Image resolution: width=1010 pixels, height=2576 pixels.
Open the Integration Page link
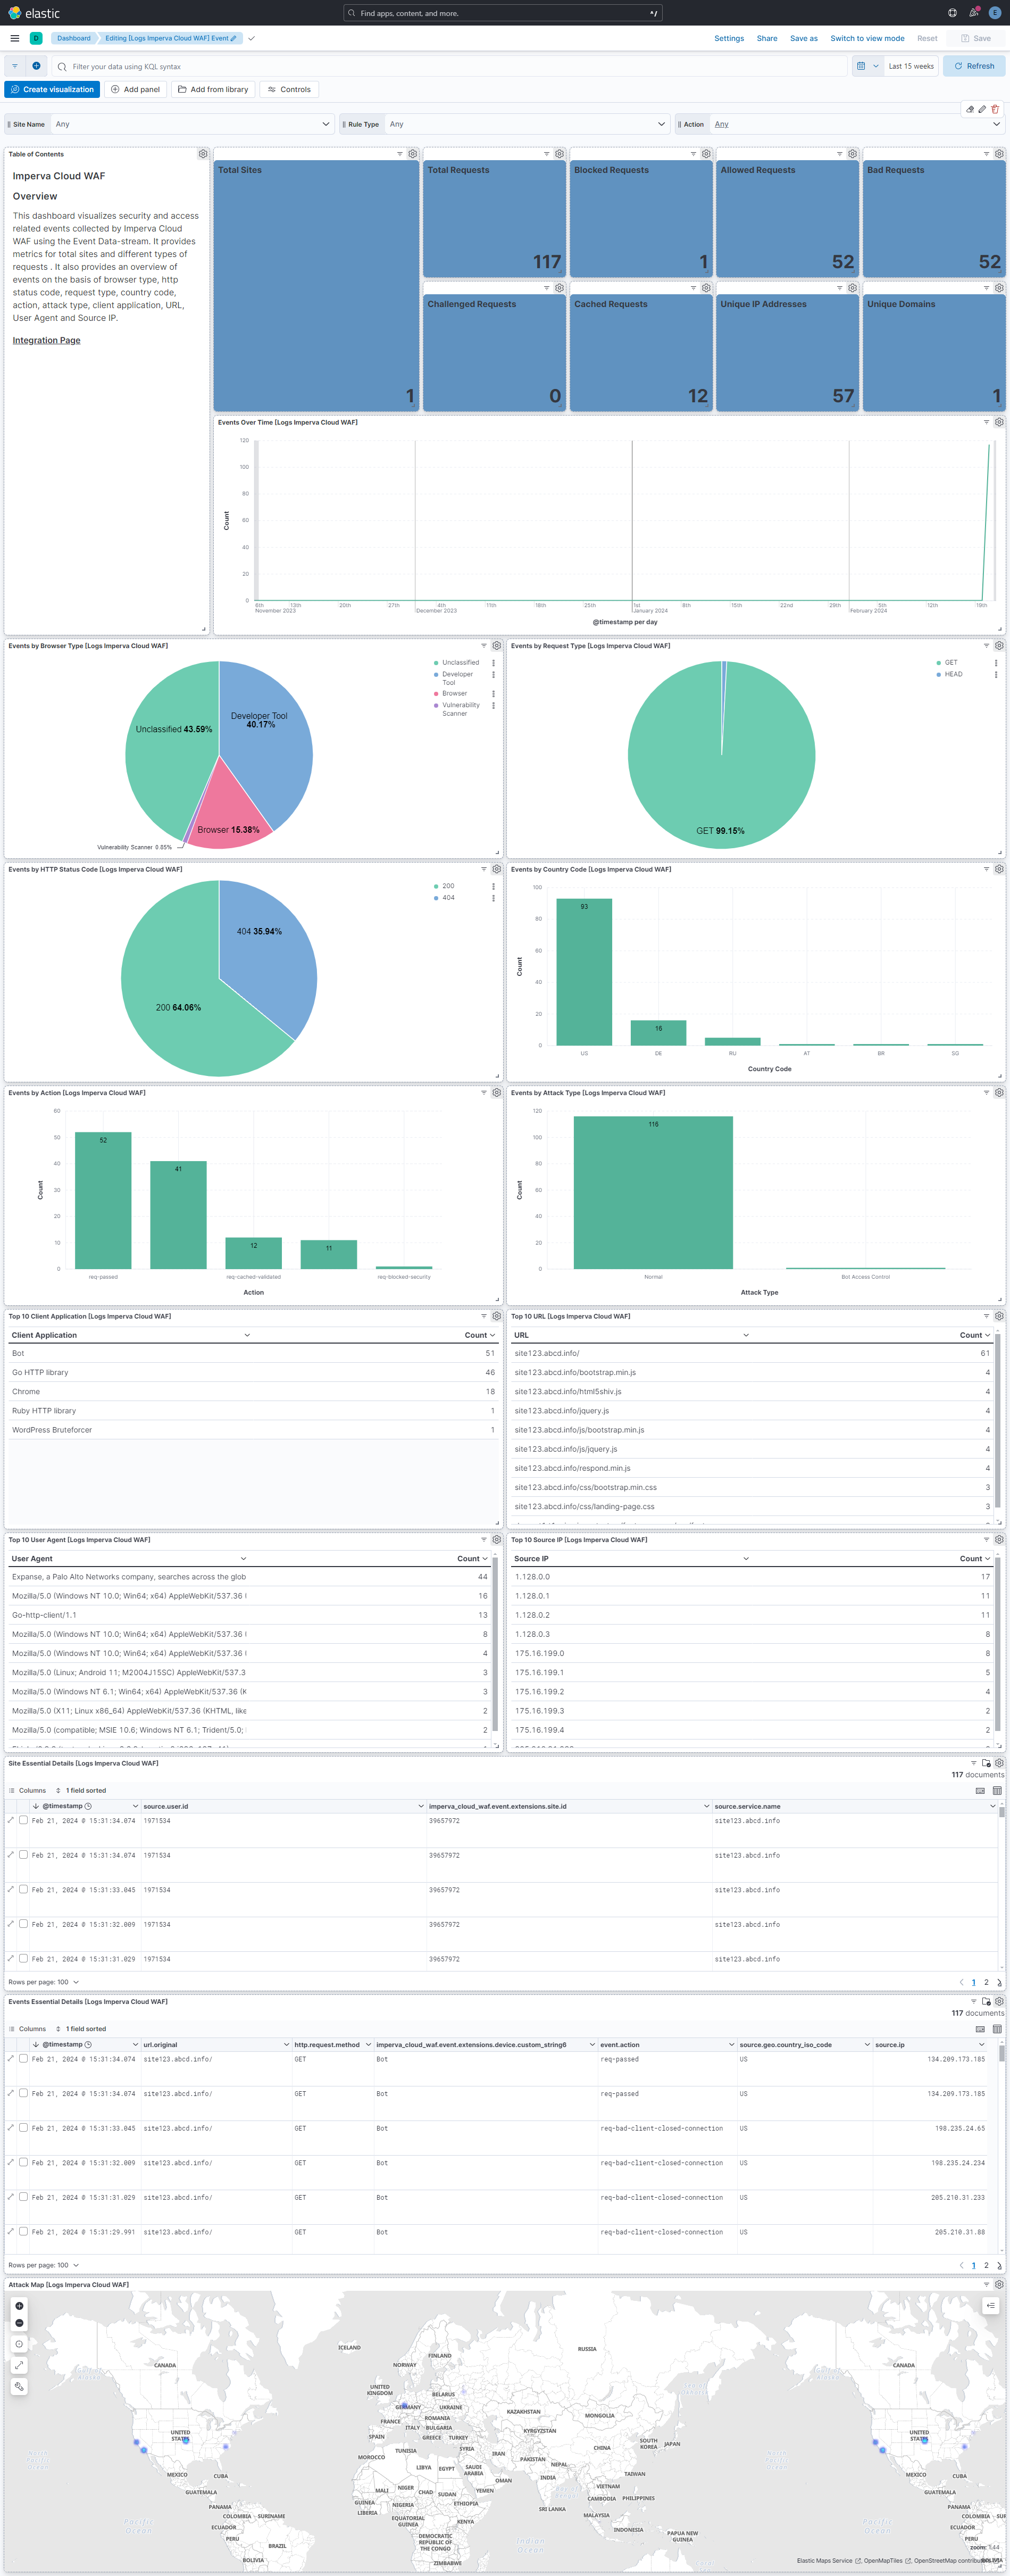click(x=46, y=340)
